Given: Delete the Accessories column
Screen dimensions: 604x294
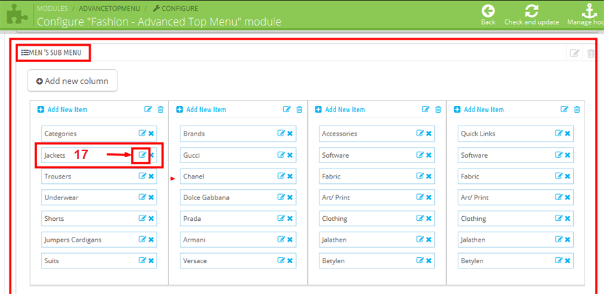Looking at the screenshot, I should pyautogui.click(x=438, y=109).
